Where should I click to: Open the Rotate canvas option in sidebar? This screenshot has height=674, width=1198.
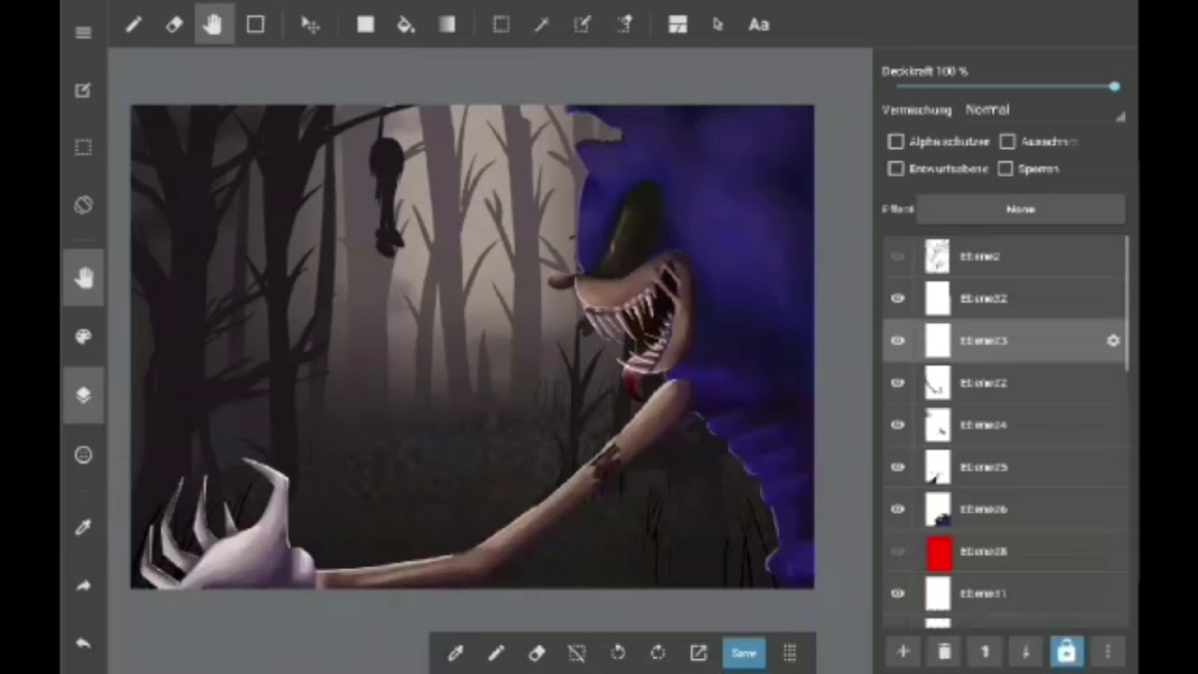83,204
